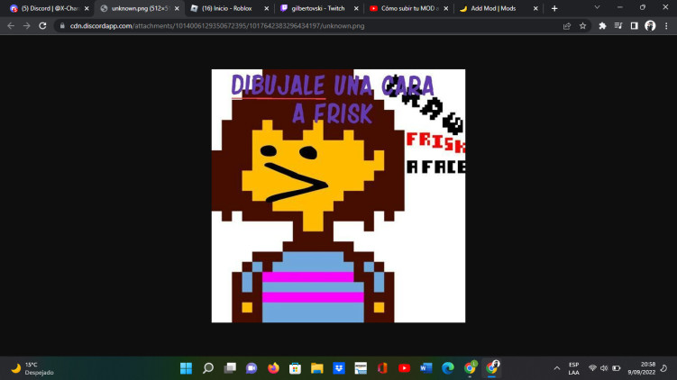
Task: Open the Extensions puzzle menu
Action: tap(602, 26)
